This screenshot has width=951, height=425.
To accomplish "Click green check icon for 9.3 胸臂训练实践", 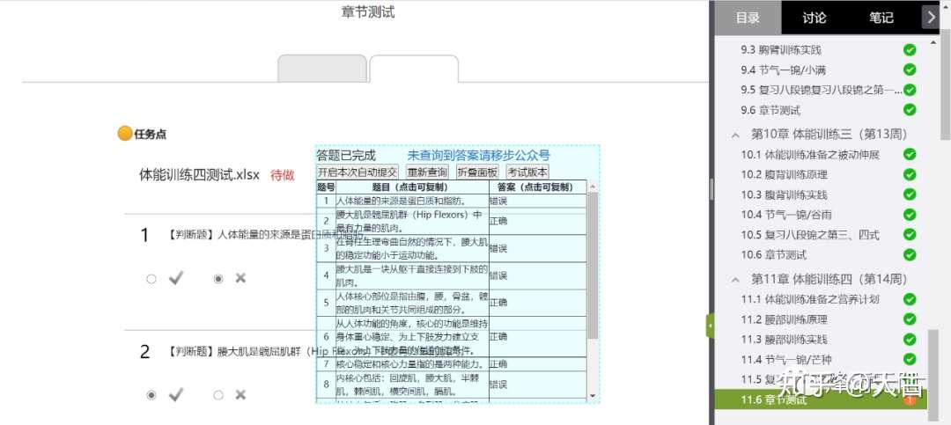I will tap(909, 49).
